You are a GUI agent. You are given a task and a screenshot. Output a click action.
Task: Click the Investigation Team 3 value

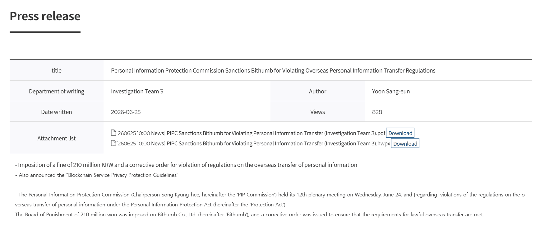pyautogui.click(x=137, y=91)
